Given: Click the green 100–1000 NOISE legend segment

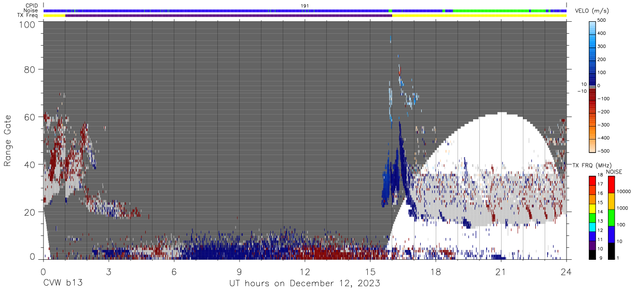Looking at the screenshot, I should click(611, 218).
